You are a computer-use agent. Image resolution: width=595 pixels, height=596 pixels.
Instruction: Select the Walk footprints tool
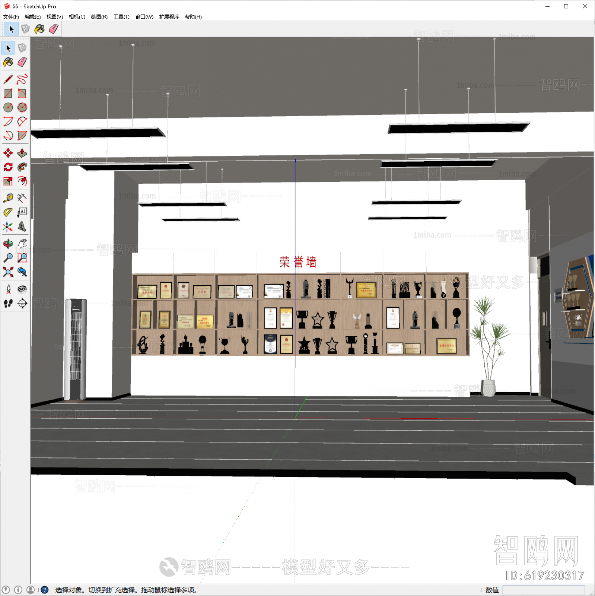point(8,304)
